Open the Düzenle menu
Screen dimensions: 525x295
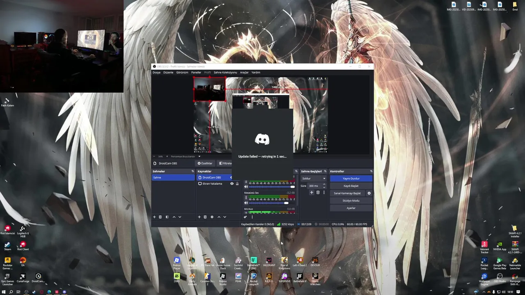coord(168,73)
